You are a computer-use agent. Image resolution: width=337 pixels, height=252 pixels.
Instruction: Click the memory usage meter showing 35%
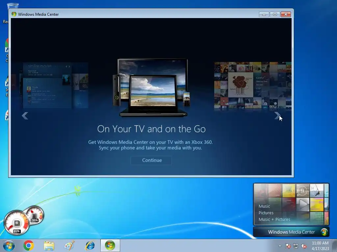coord(34,215)
